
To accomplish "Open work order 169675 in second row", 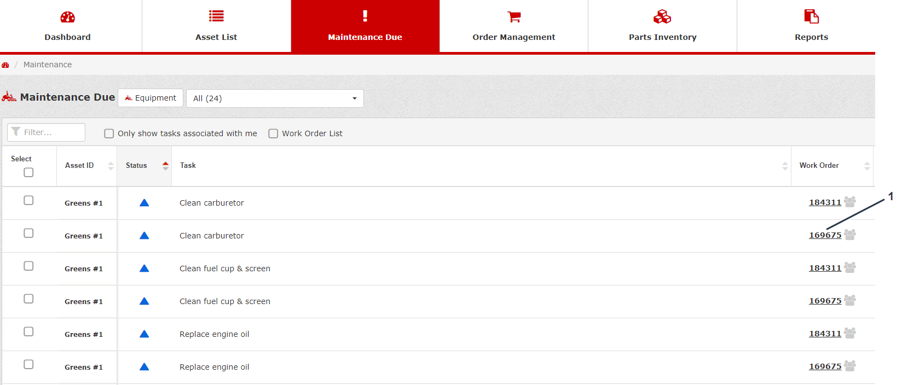I will pyautogui.click(x=825, y=235).
